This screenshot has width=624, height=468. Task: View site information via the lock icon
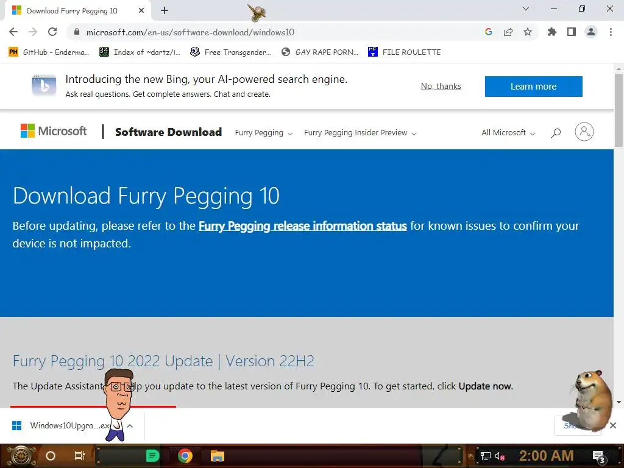pyautogui.click(x=77, y=32)
